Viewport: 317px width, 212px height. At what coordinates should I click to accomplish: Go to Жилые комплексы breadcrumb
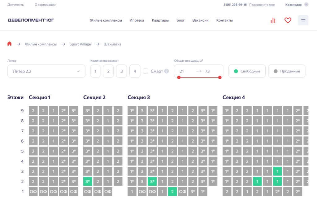point(41,44)
